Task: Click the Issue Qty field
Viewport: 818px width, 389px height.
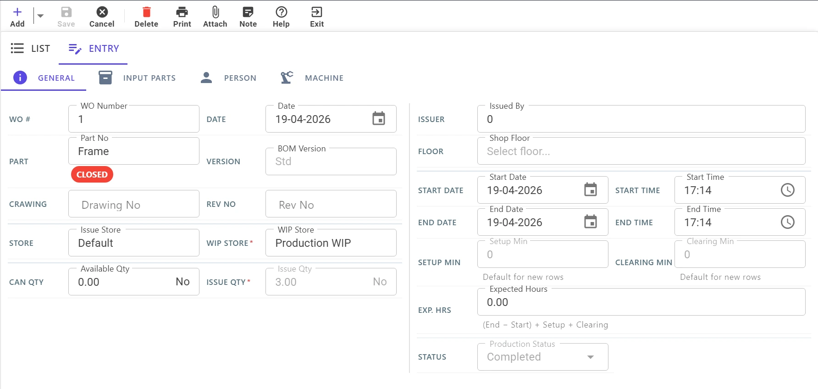Action: (x=331, y=282)
